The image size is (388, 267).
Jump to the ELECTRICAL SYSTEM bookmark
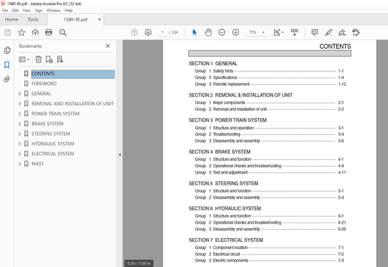(x=53, y=154)
